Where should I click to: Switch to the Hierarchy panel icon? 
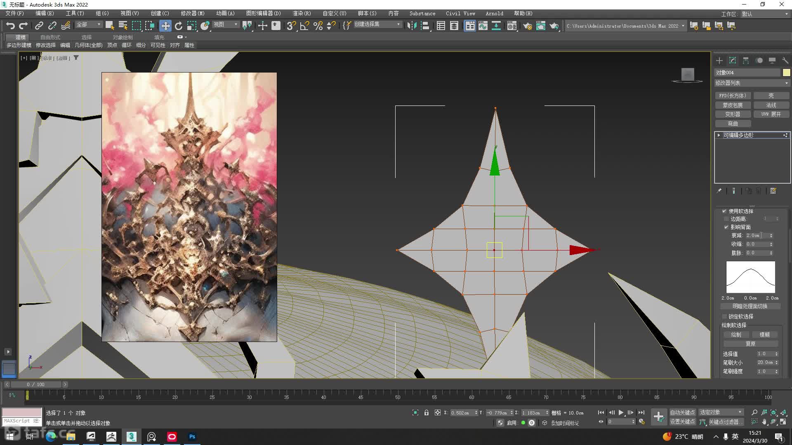(x=746, y=61)
